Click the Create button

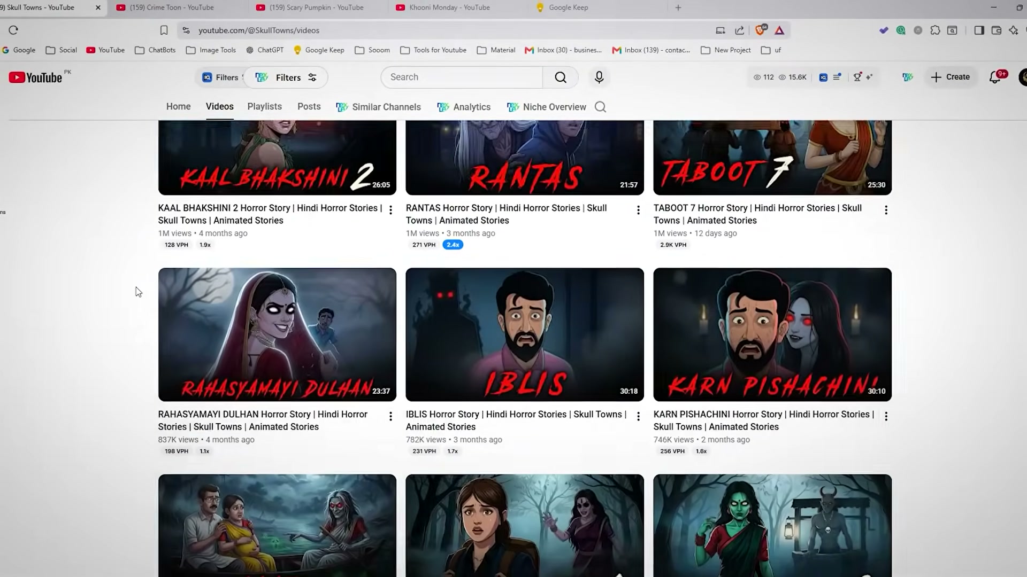pos(951,77)
